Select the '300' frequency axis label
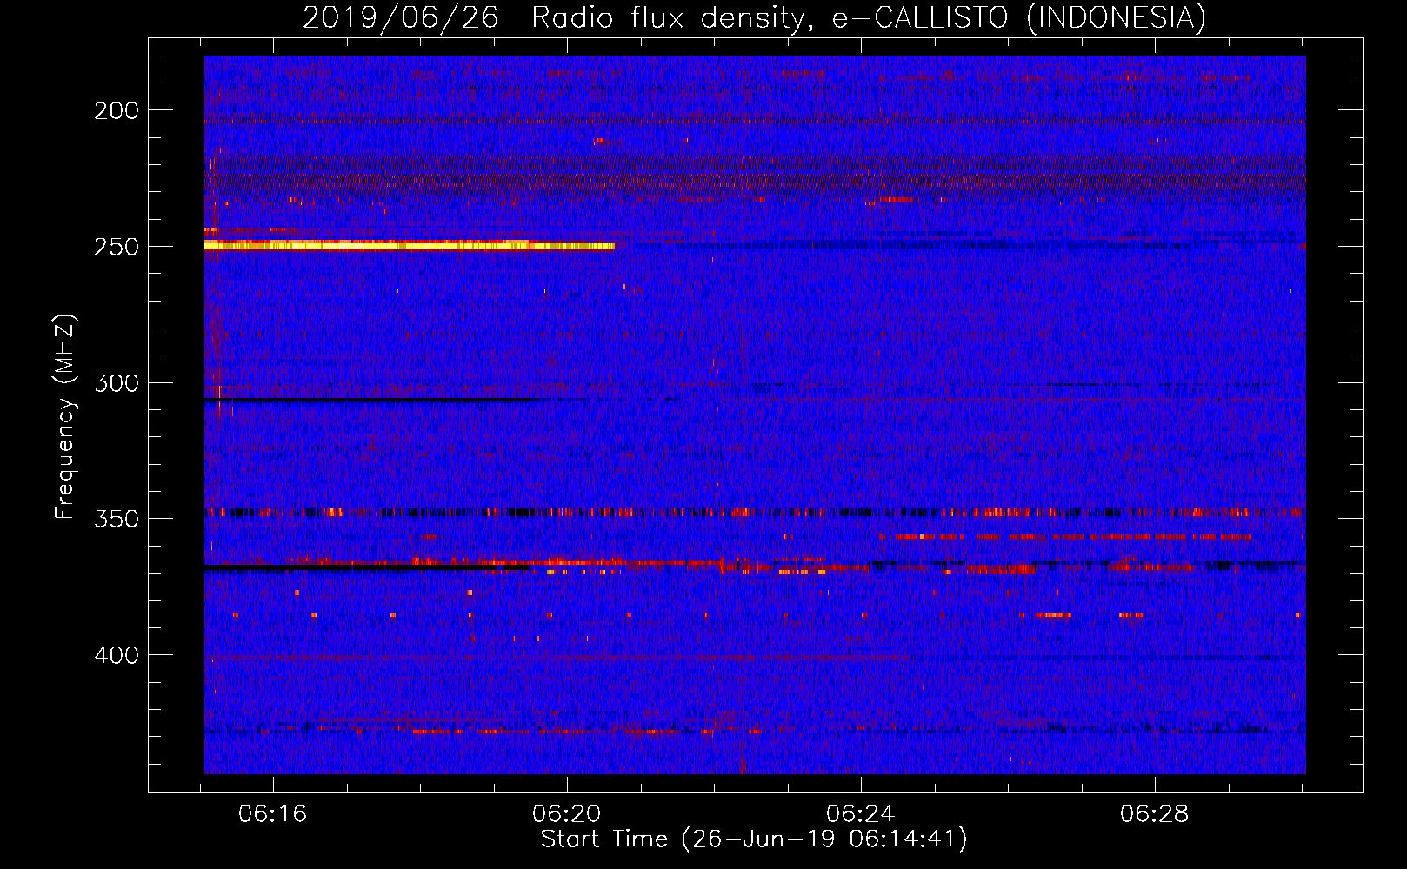This screenshot has width=1407, height=869. 117,383
